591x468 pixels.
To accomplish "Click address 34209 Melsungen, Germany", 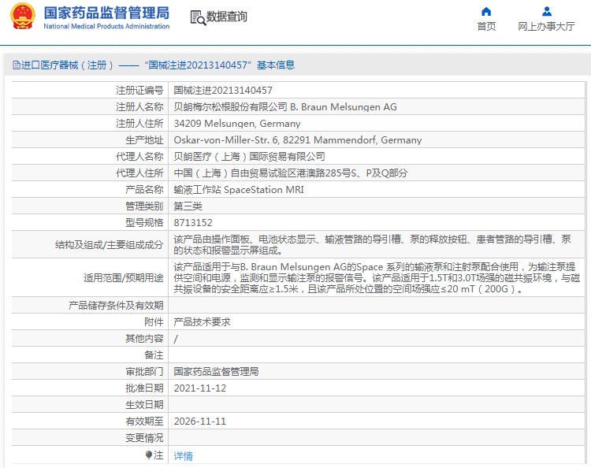I will [x=237, y=124].
